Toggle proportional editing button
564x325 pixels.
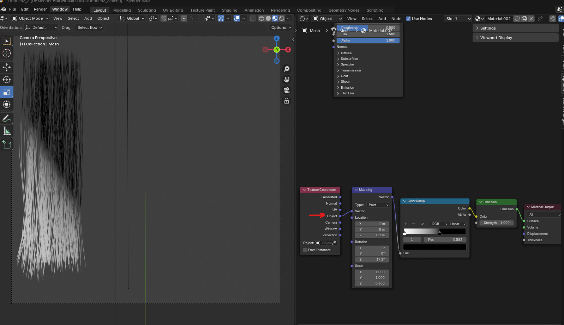(x=184, y=18)
